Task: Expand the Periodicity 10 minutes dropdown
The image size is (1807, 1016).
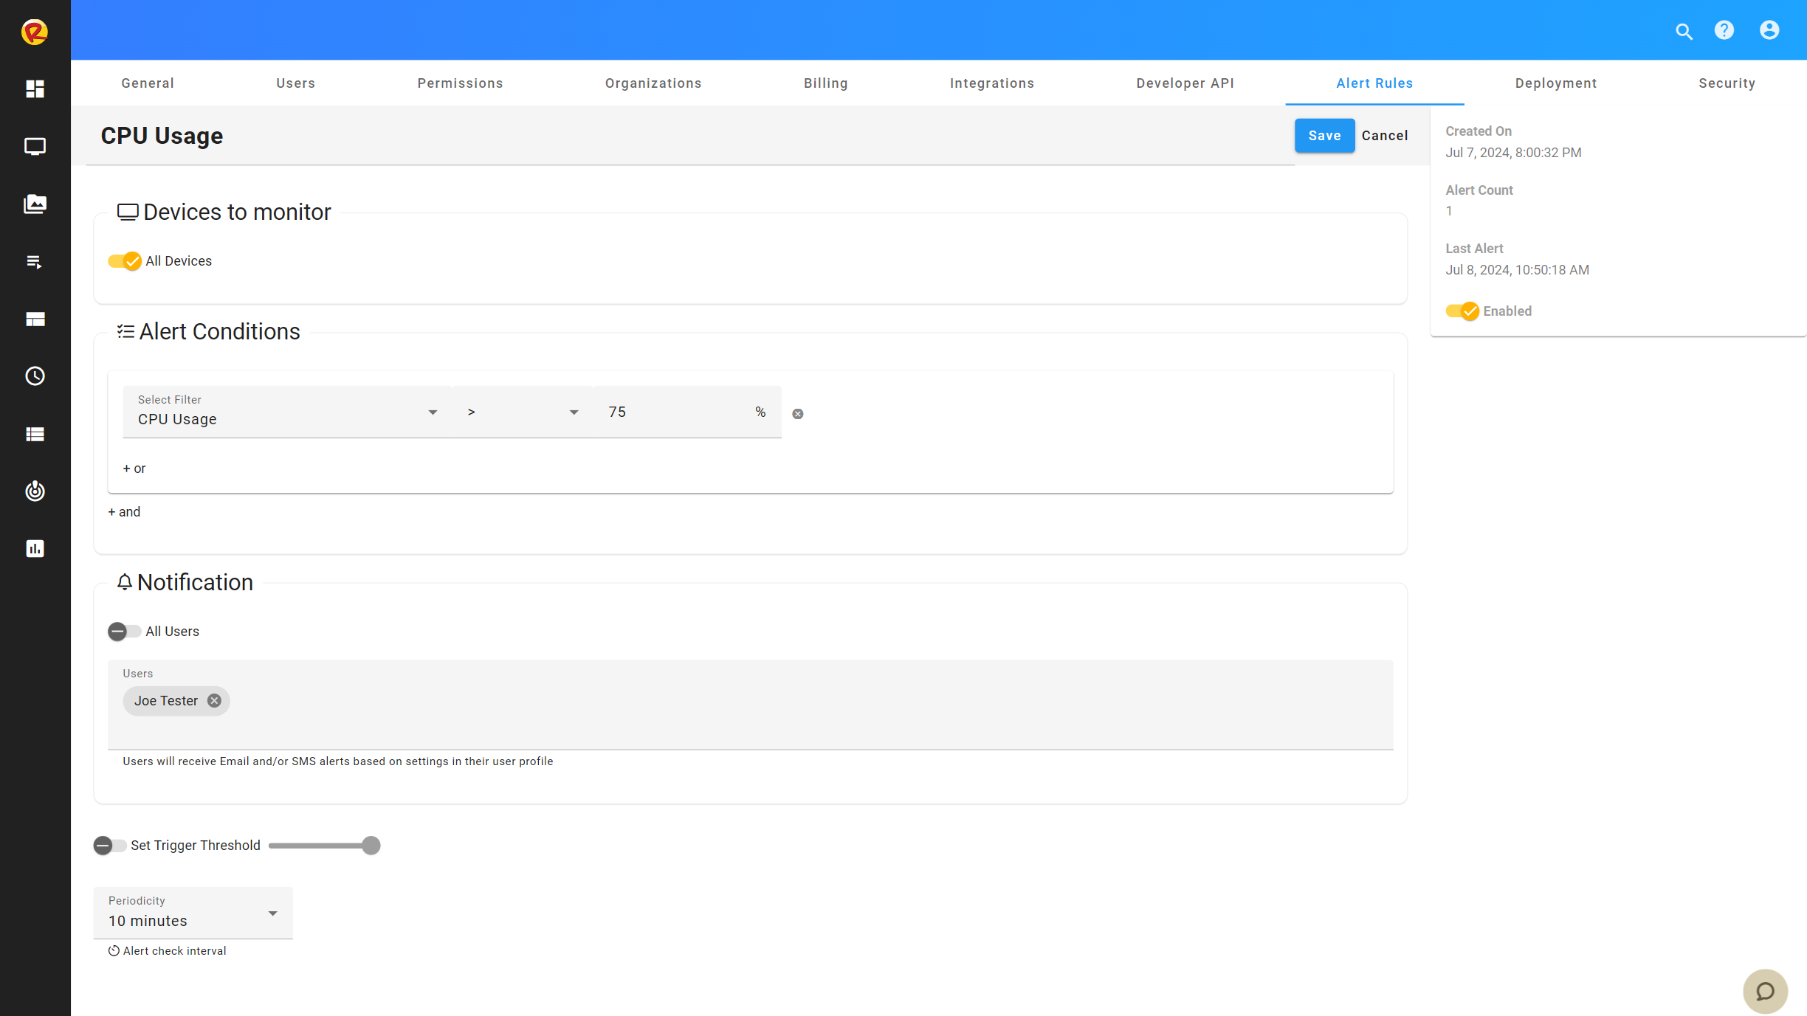Action: click(x=193, y=913)
